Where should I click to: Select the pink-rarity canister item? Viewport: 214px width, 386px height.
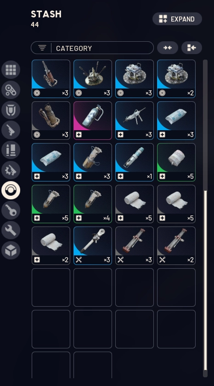pyautogui.click(x=93, y=121)
